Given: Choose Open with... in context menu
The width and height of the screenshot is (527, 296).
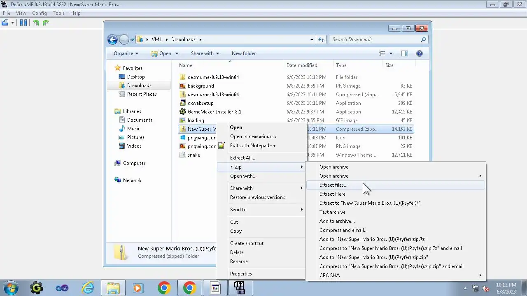Looking at the screenshot, I should coord(261,176).
